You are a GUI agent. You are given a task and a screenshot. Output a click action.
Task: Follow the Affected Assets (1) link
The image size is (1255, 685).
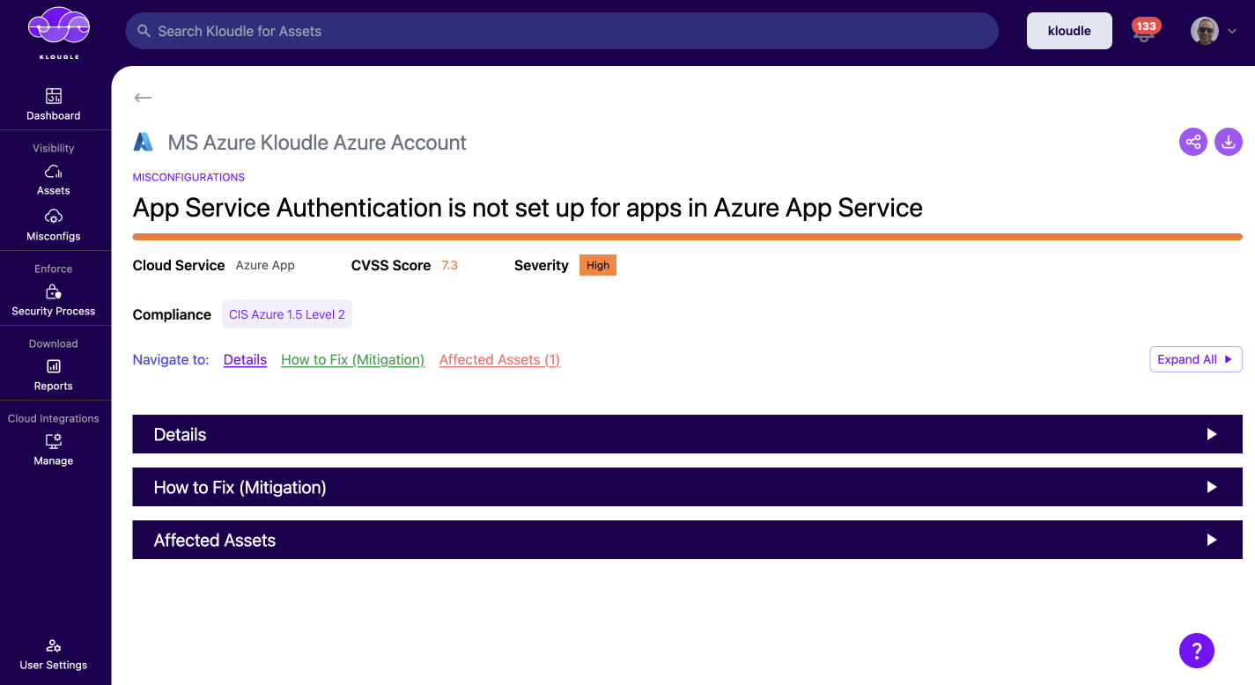(x=498, y=359)
